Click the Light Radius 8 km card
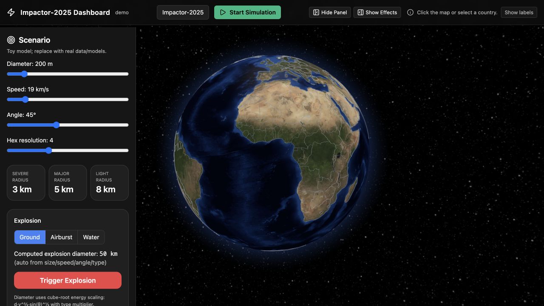This screenshot has width=544, height=306. (110, 183)
